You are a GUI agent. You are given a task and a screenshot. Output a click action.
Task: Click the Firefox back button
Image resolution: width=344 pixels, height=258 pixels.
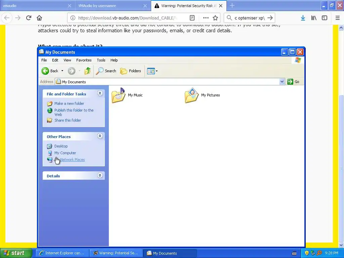[x=7, y=18]
